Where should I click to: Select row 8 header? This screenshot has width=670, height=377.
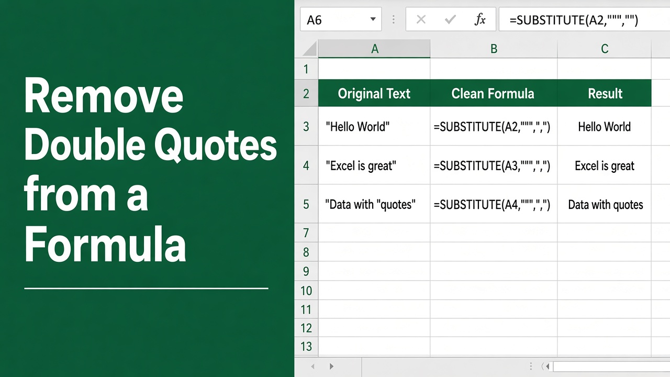tap(306, 252)
